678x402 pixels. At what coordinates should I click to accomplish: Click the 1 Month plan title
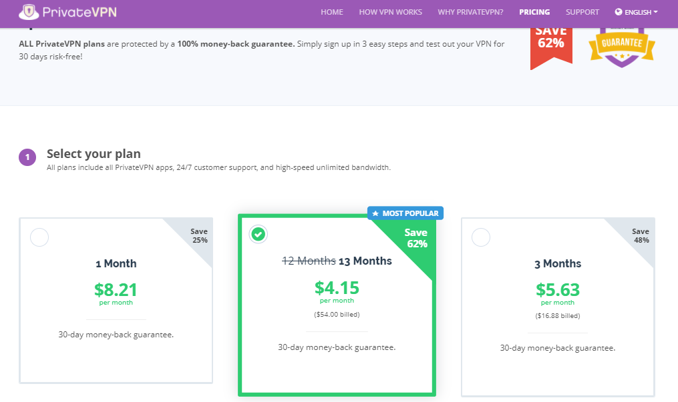coord(116,263)
